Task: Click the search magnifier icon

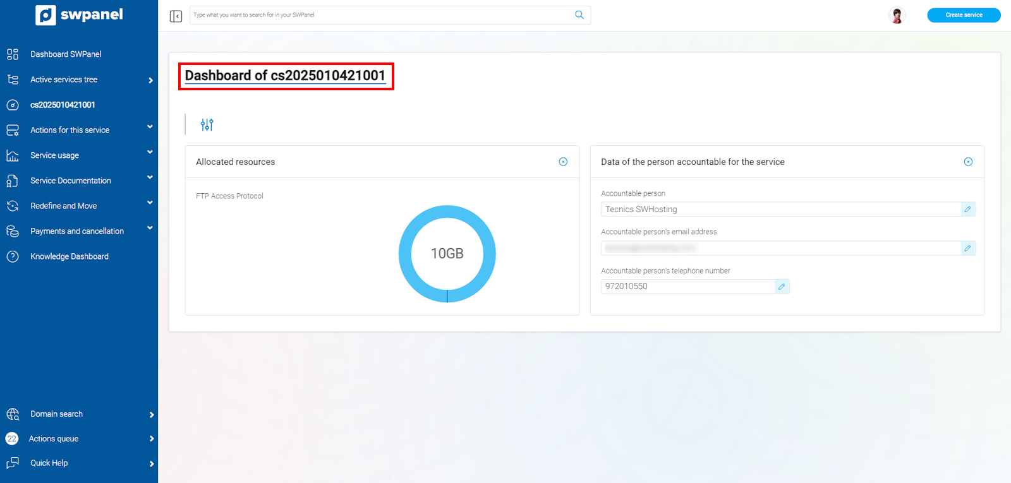Action: (579, 15)
